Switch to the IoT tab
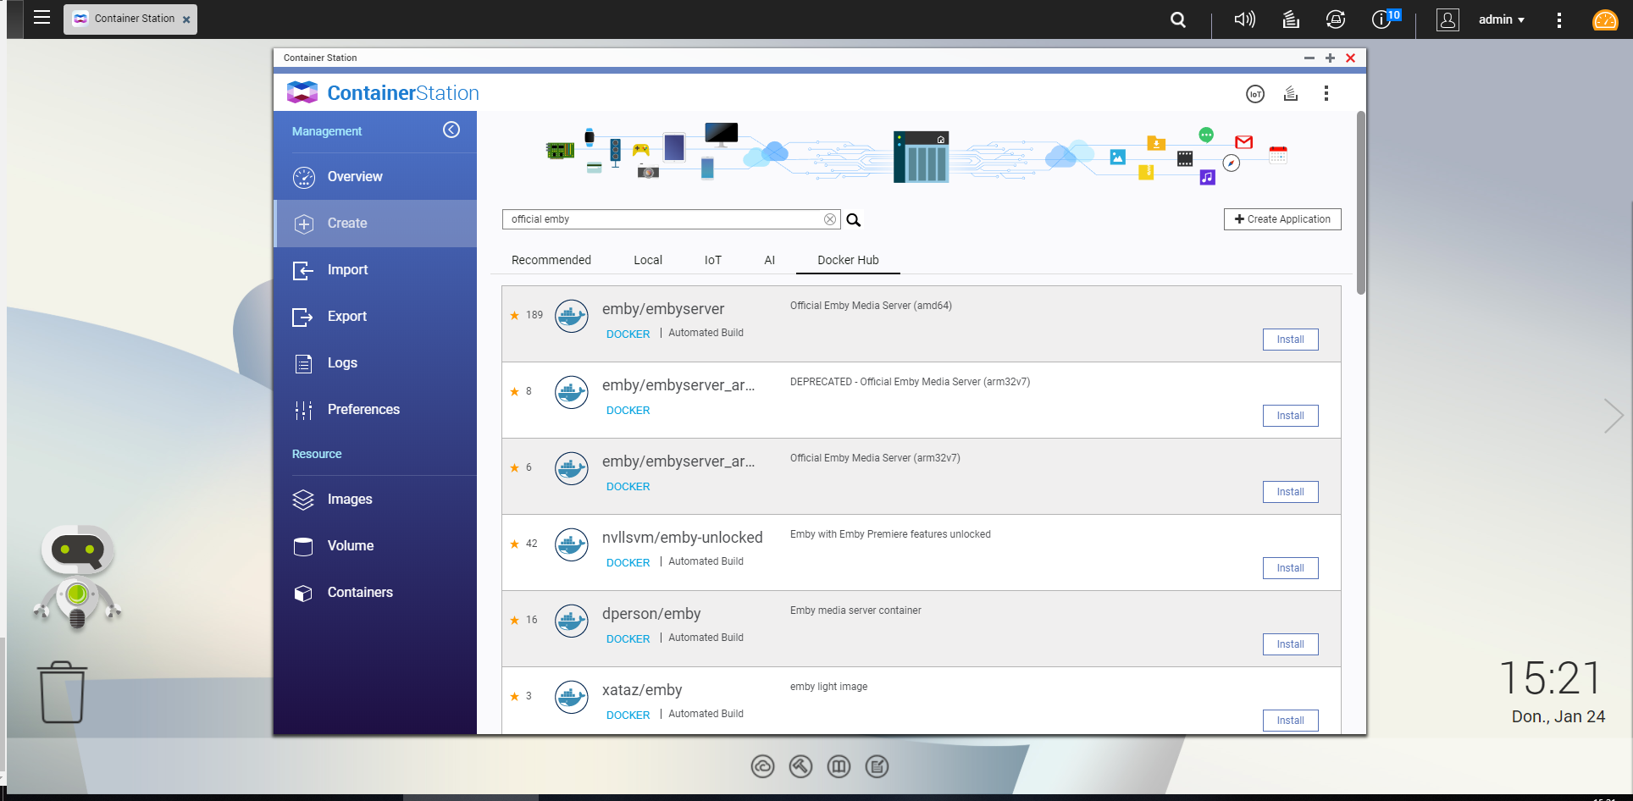Image resolution: width=1633 pixels, height=801 pixels. click(x=713, y=260)
